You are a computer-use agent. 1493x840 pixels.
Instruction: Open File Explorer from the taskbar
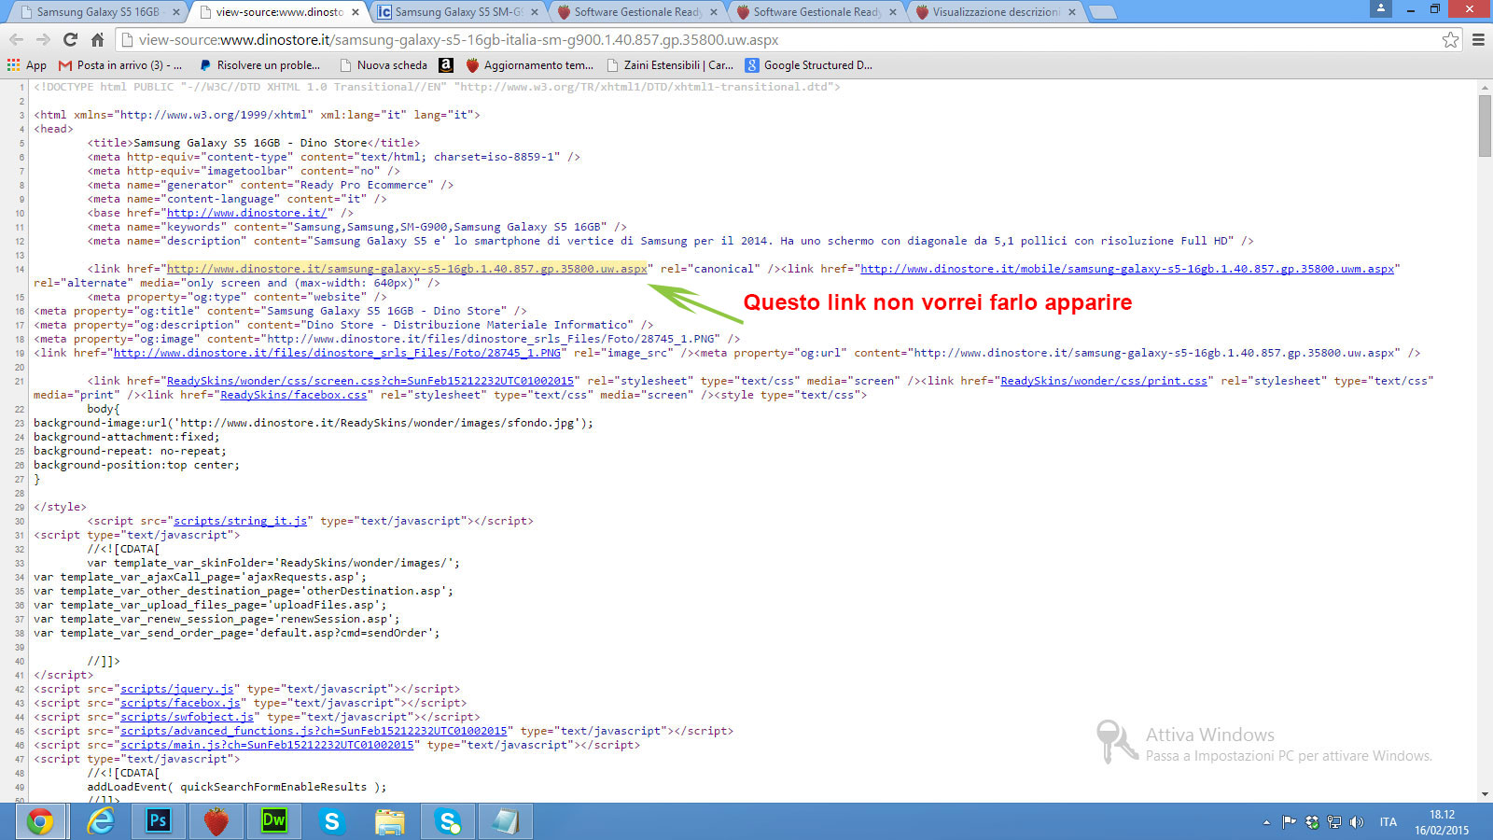pyautogui.click(x=389, y=821)
